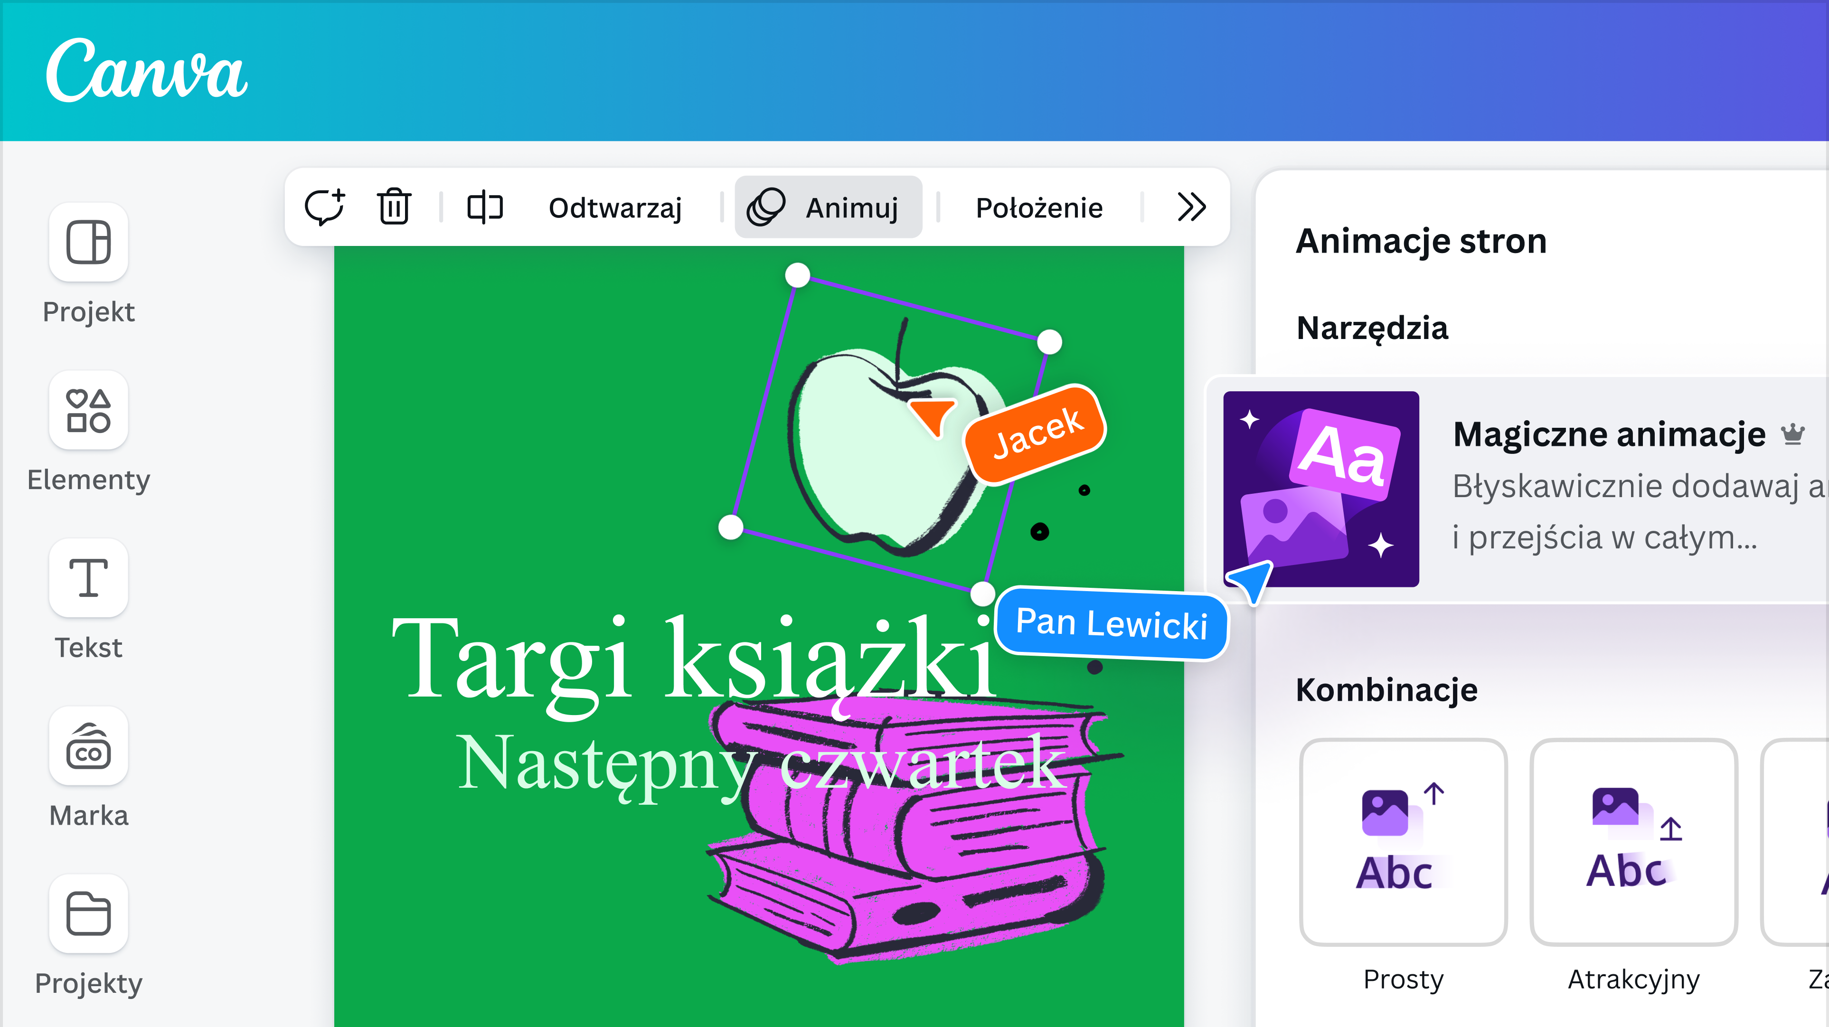The height and width of the screenshot is (1027, 1829).
Task: Toggle the Animuj animation button
Action: point(828,207)
